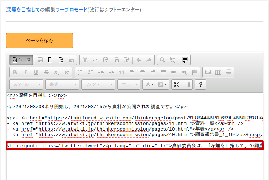Click the Redo arrow icon

coord(149,60)
